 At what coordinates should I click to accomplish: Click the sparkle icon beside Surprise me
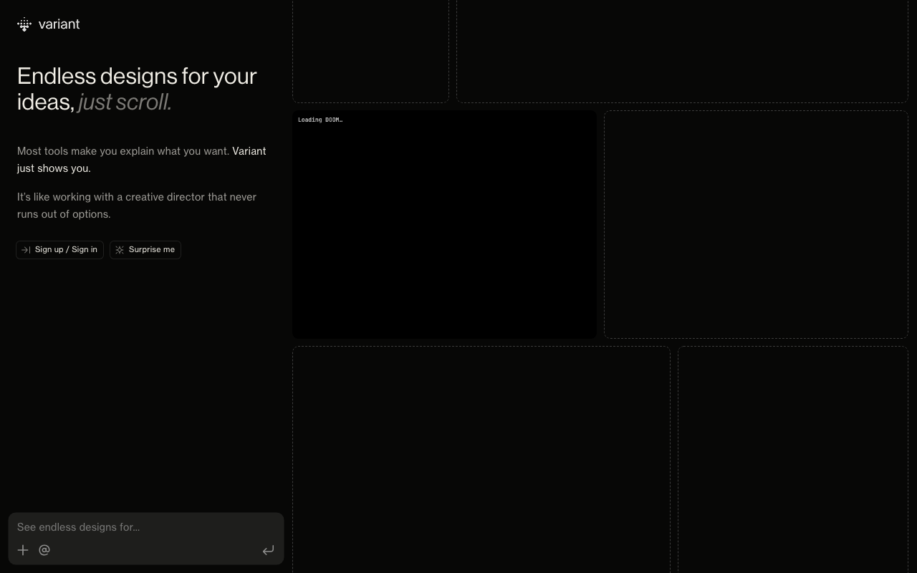click(x=120, y=250)
